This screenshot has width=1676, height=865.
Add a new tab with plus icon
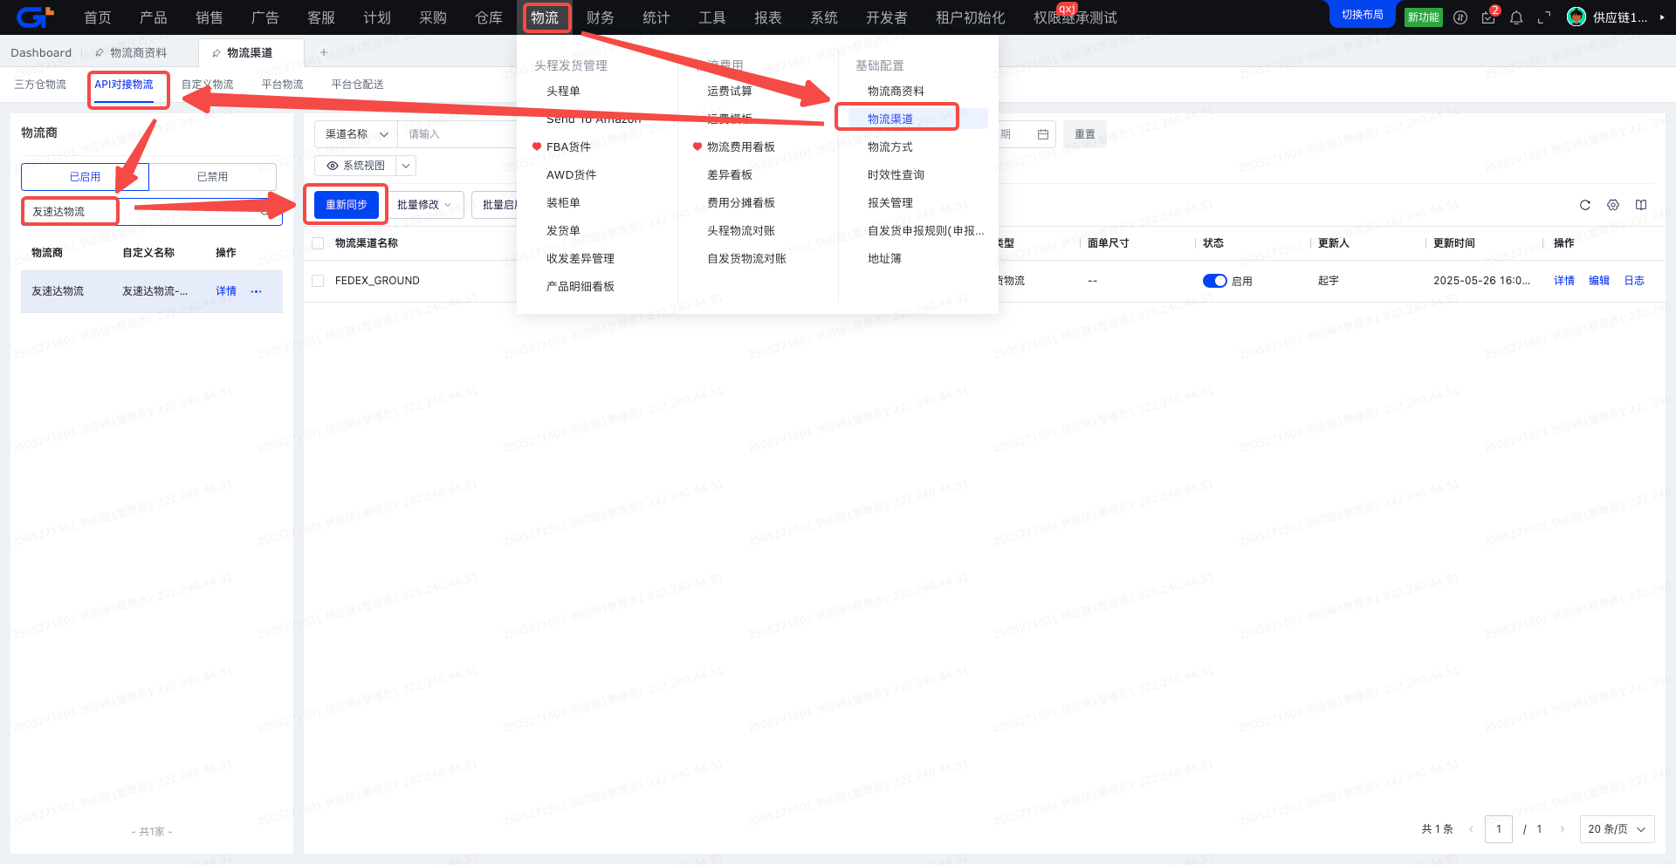tap(324, 52)
